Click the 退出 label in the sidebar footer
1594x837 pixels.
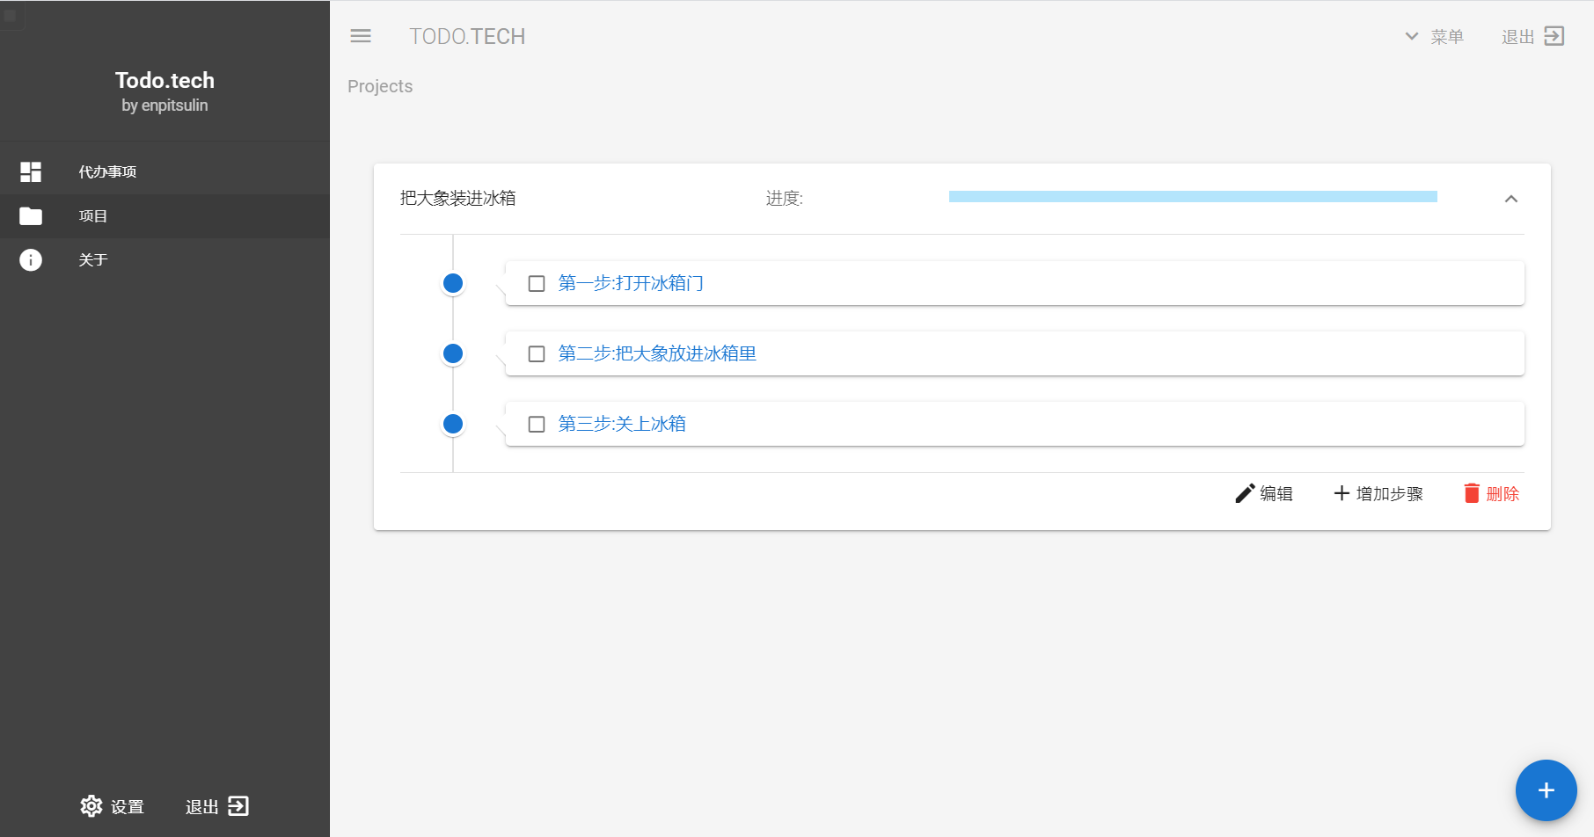click(x=202, y=807)
